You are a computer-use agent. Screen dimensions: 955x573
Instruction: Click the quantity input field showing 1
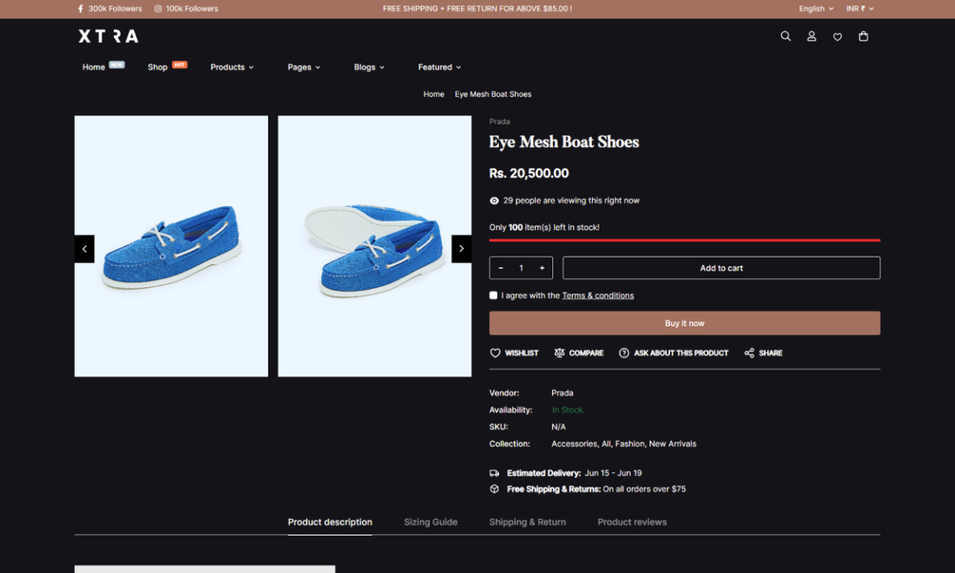click(x=522, y=268)
